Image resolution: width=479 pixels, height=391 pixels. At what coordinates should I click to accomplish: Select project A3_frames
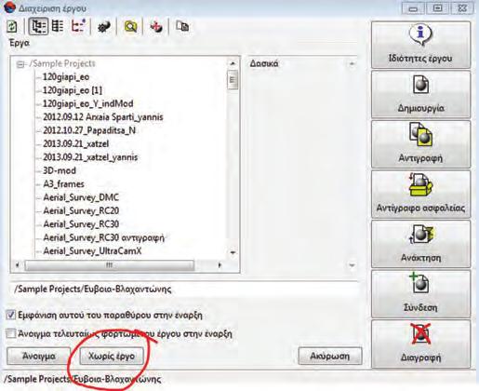pyautogui.click(x=63, y=183)
